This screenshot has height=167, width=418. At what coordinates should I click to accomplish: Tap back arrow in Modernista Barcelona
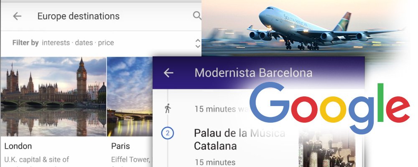[168, 73]
